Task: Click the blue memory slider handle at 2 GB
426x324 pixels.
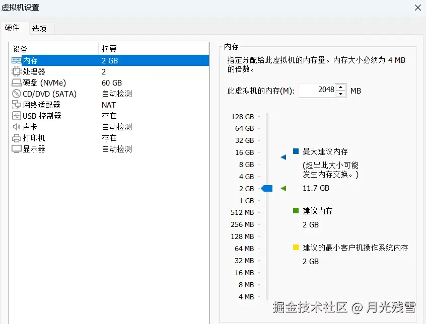Action: 266,188
